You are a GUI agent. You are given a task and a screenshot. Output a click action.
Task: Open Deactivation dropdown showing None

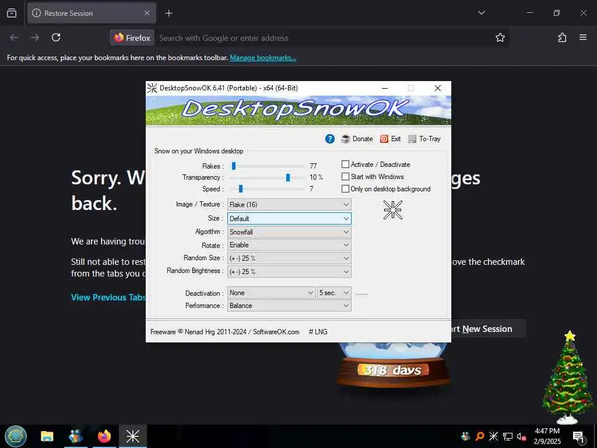(271, 293)
